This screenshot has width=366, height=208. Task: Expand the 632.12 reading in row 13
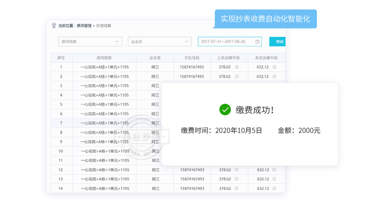274,179
